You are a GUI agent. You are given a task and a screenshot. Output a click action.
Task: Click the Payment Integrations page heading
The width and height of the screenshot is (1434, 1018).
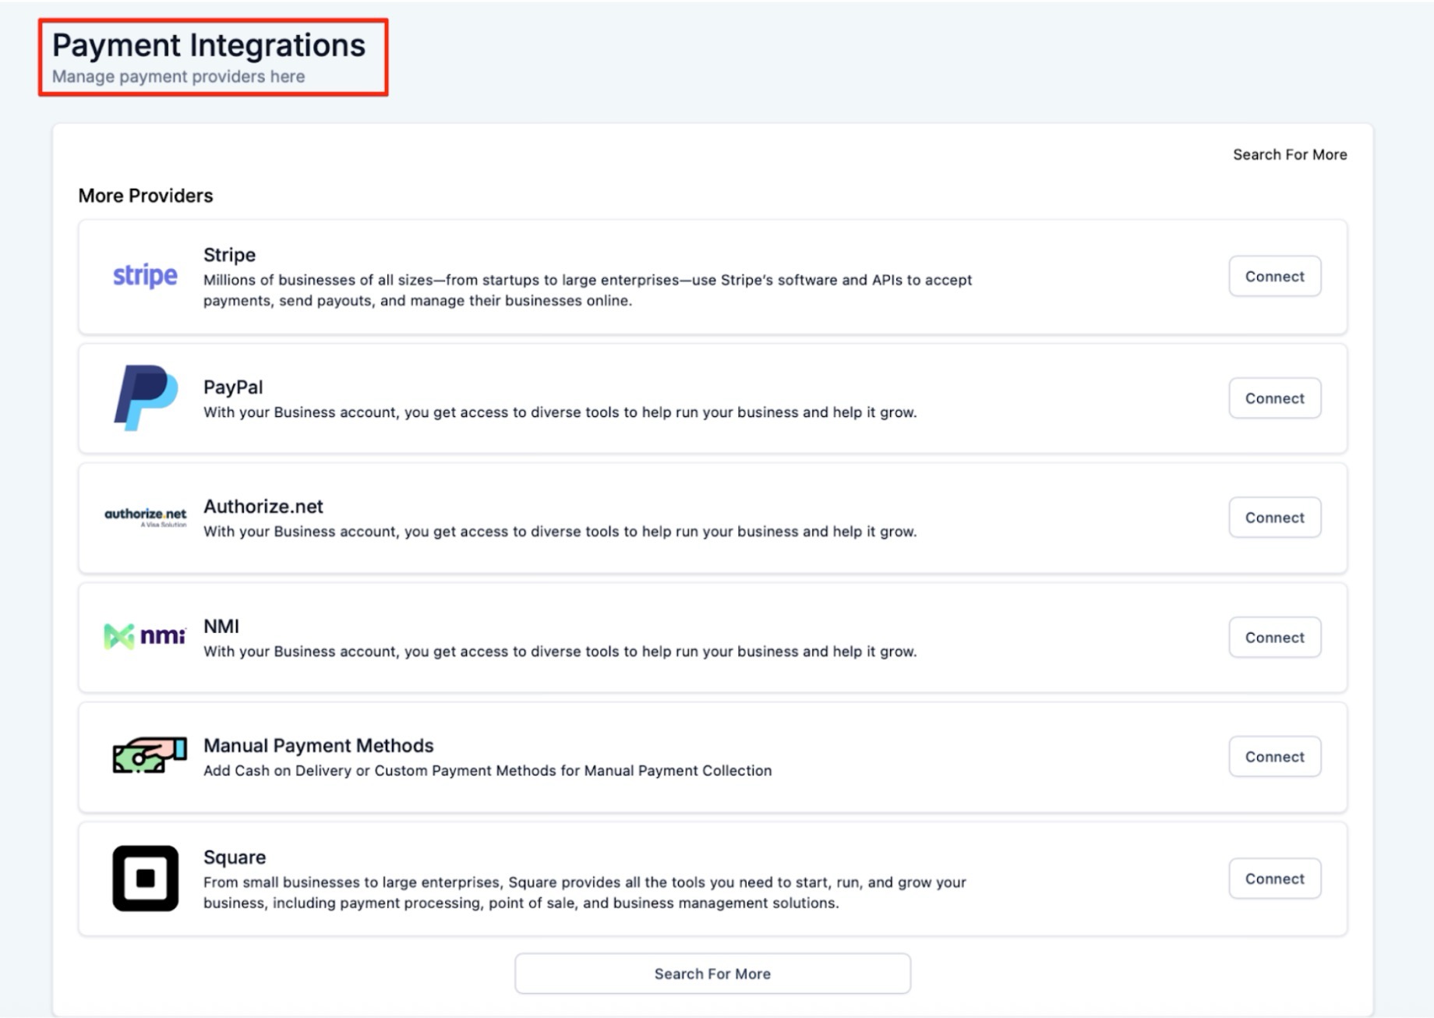(x=209, y=45)
